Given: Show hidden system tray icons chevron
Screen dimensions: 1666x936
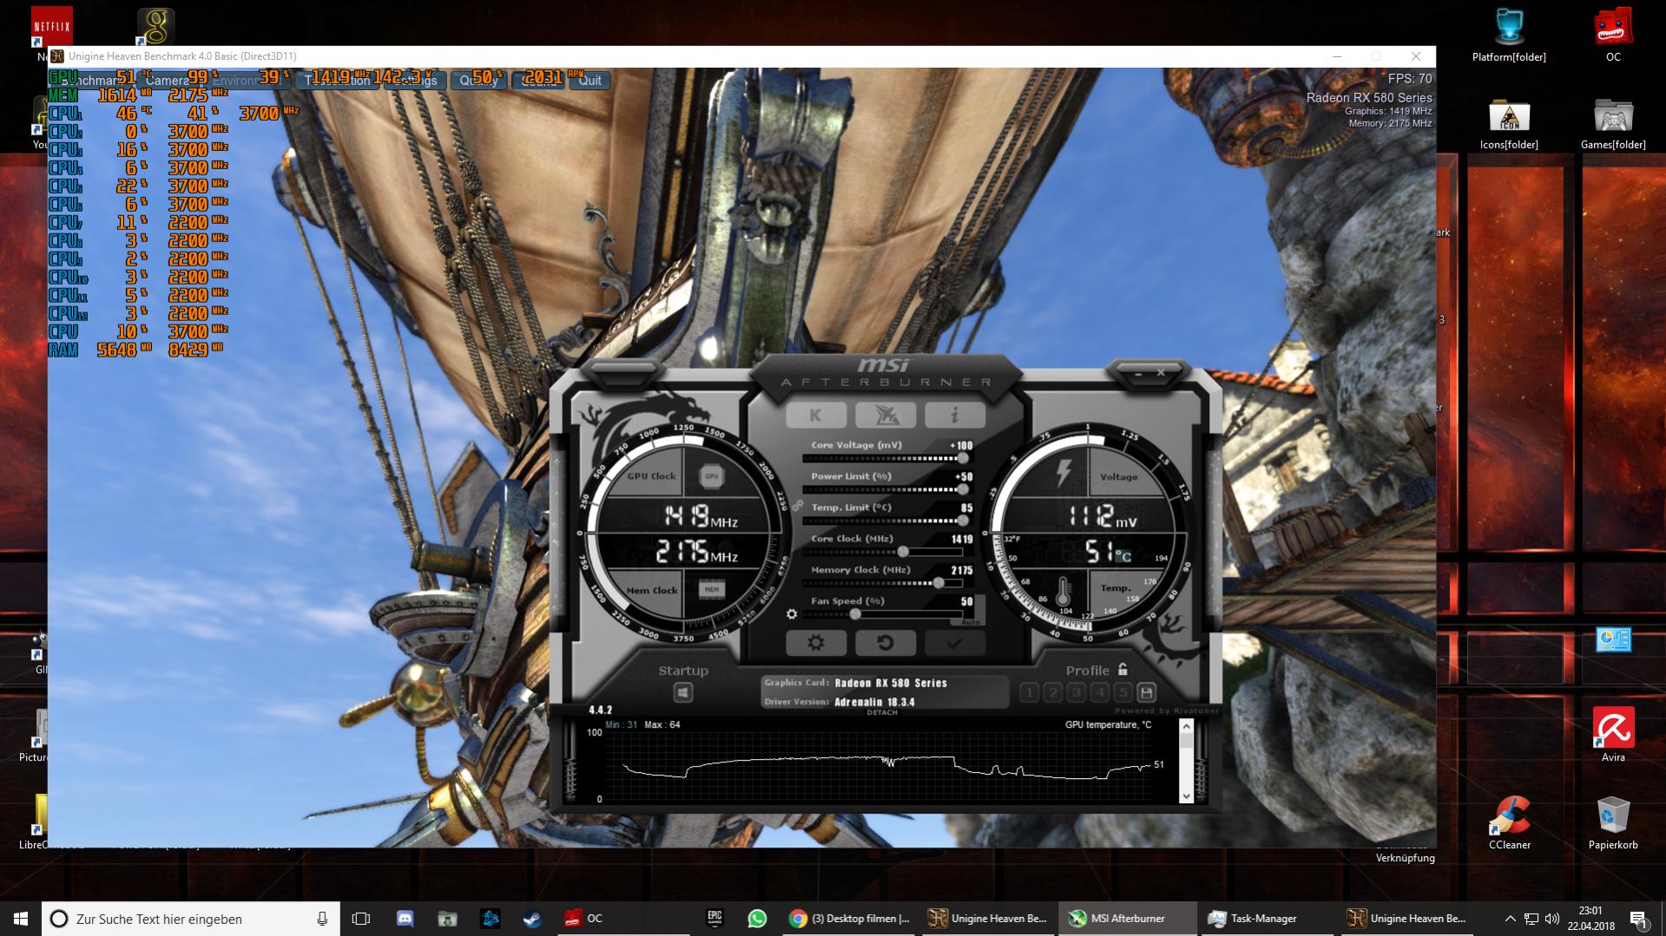Looking at the screenshot, I should [x=1510, y=919].
